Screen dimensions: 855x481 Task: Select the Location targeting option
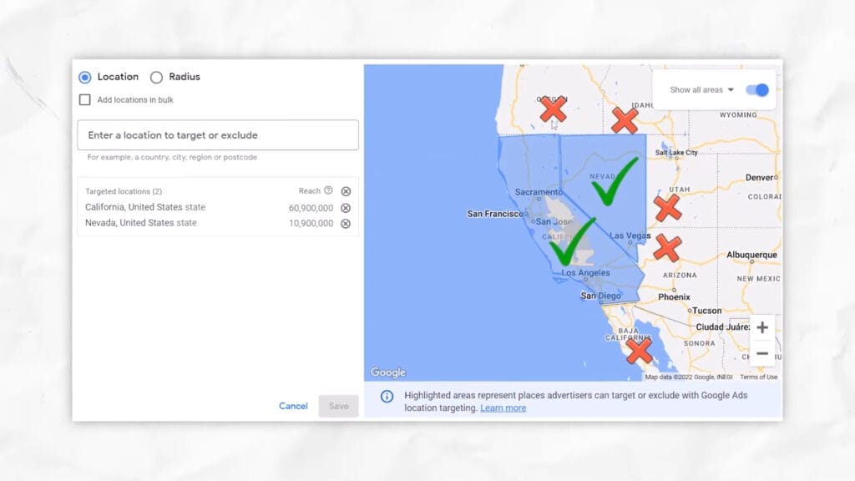coord(84,77)
